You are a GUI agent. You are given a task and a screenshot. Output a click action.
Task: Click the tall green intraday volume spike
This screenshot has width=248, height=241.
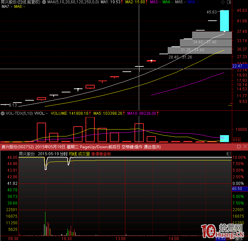(x=45, y=224)
